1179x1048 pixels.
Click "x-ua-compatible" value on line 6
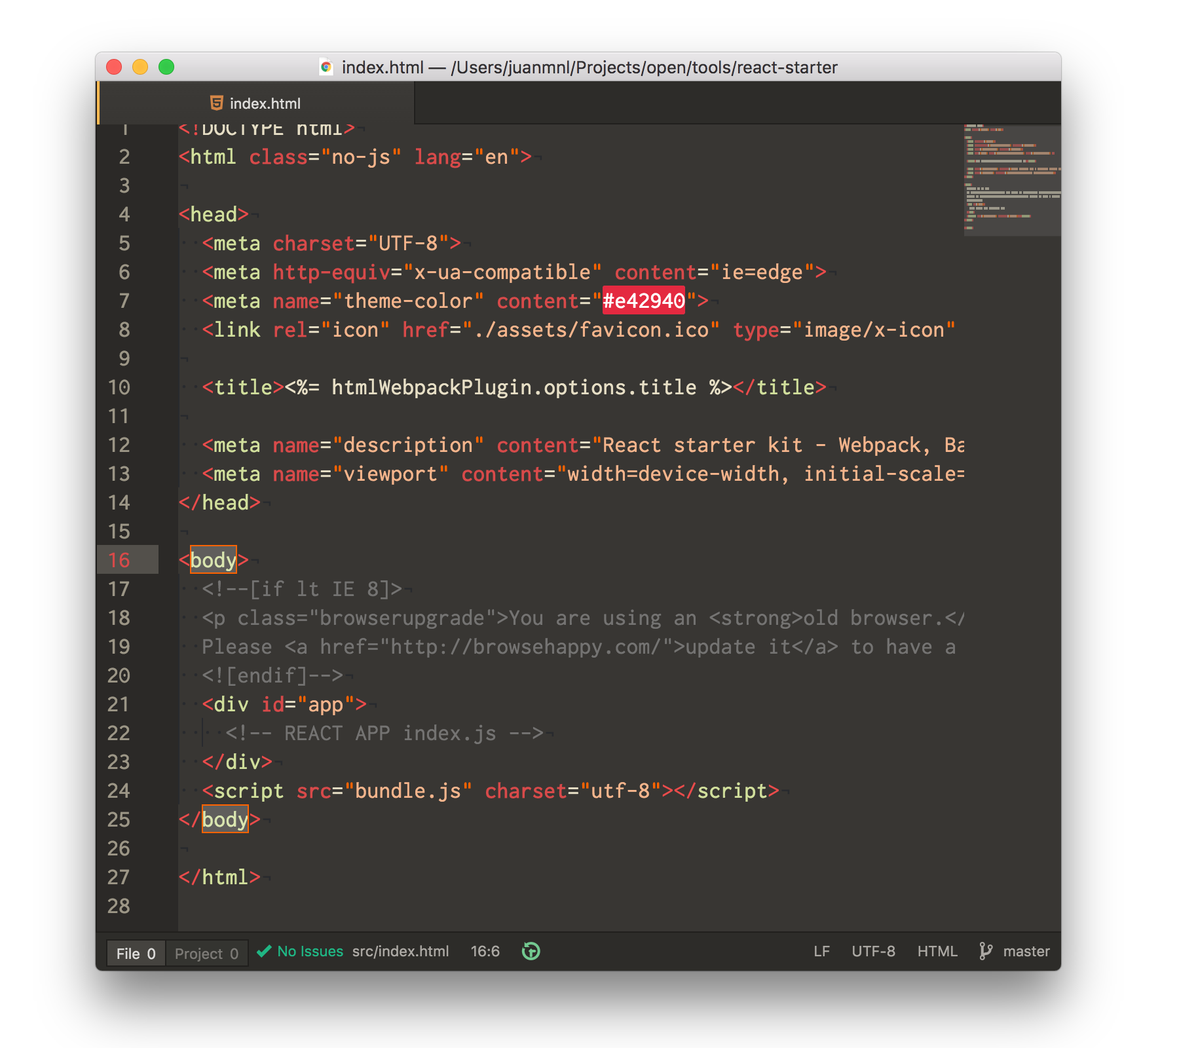click(502, 272)
